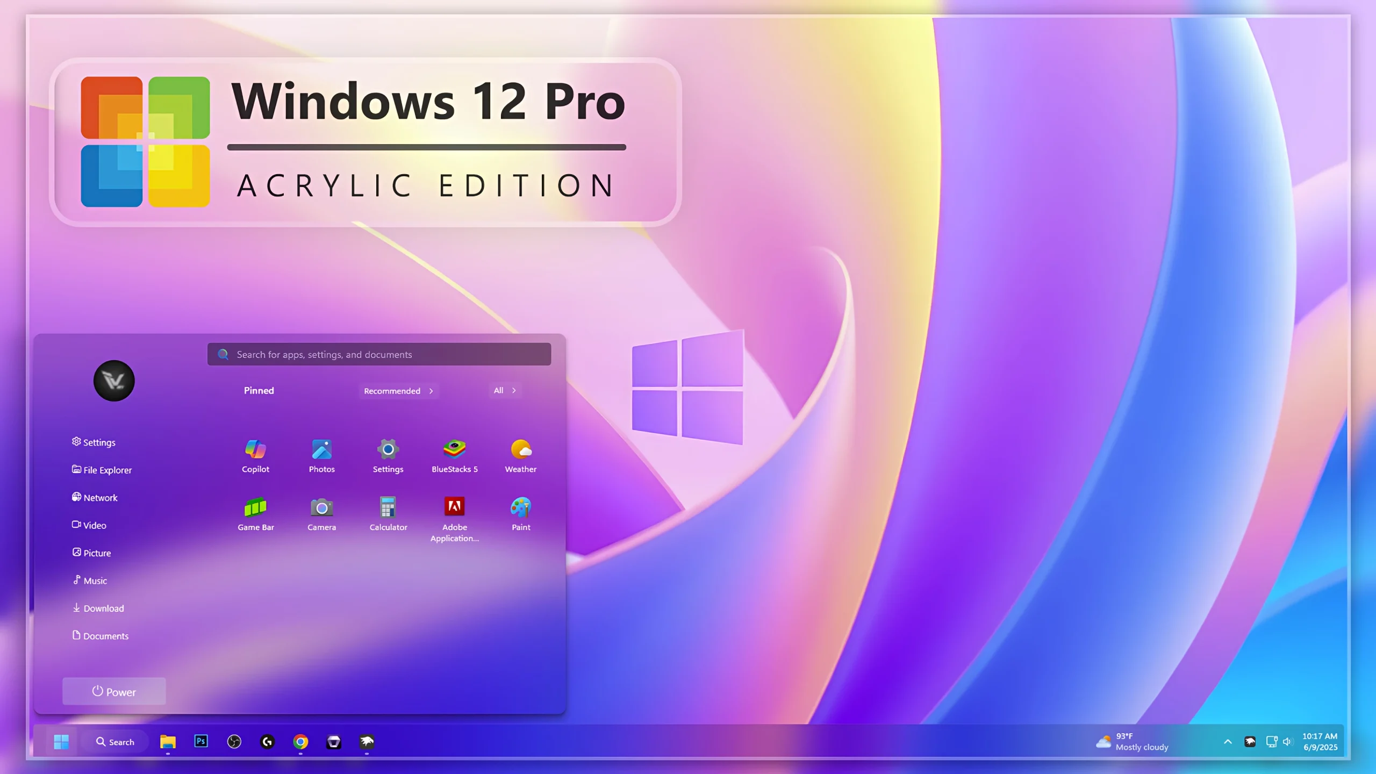Viewport: 1376px width, 774px height.
Task: Open taskbar Search box
Action: [x=115, y=742]
